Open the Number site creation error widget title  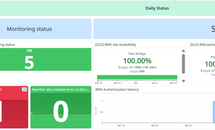60,90
